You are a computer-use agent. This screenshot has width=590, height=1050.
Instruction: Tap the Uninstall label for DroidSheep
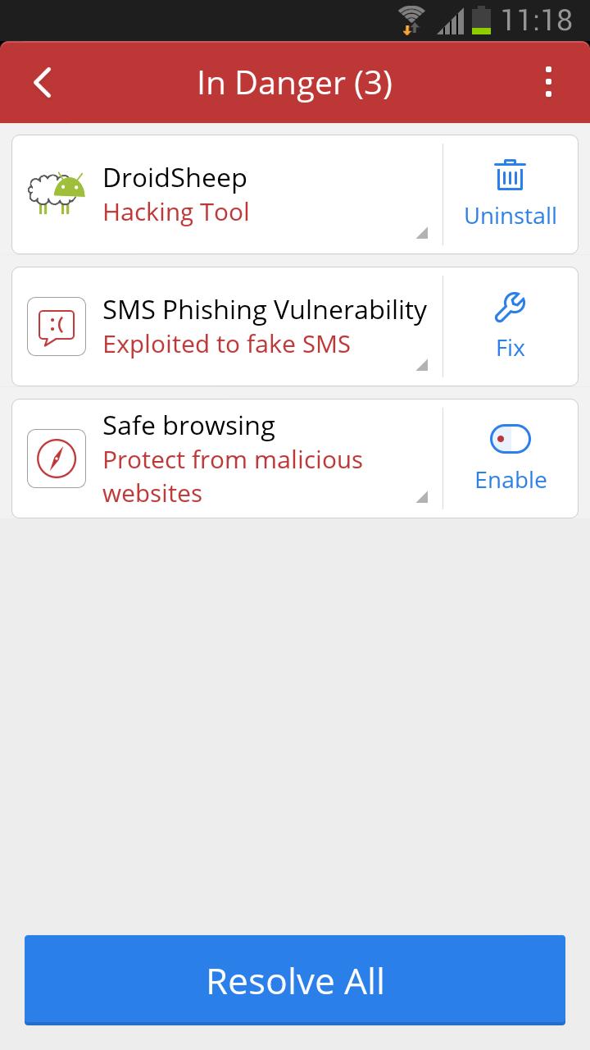tap(510, 216)
